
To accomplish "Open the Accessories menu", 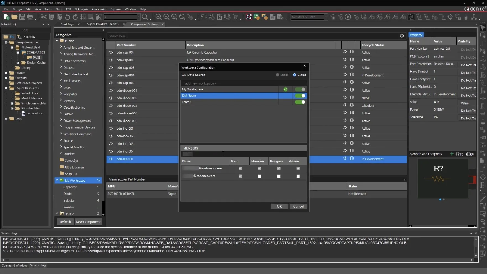I will click(99, 9).
